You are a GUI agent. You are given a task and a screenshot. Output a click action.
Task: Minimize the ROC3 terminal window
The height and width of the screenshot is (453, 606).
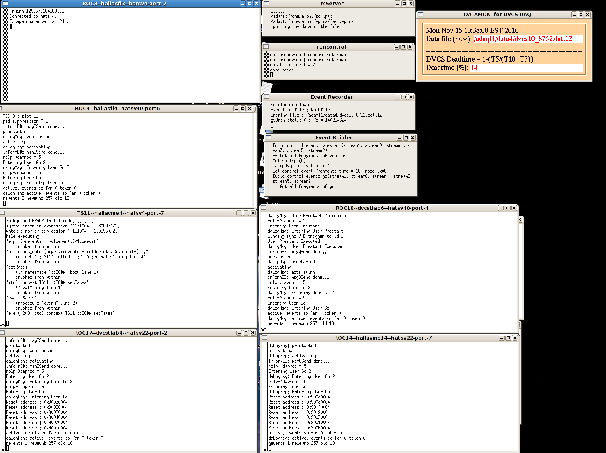[x=243, y=3]
